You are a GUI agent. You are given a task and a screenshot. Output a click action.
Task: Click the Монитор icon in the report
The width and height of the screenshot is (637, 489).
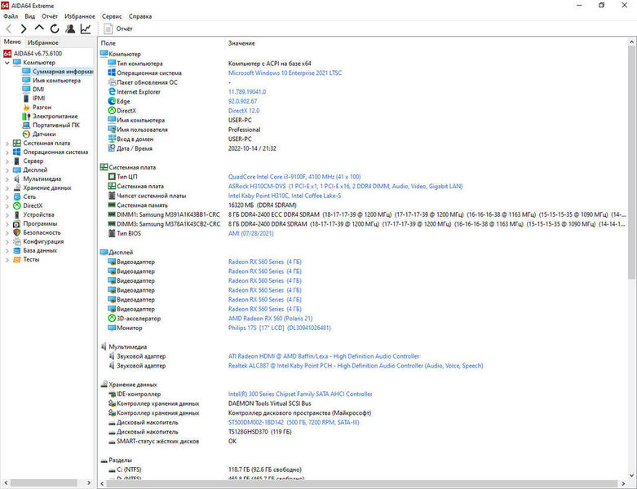coord(112,328)
